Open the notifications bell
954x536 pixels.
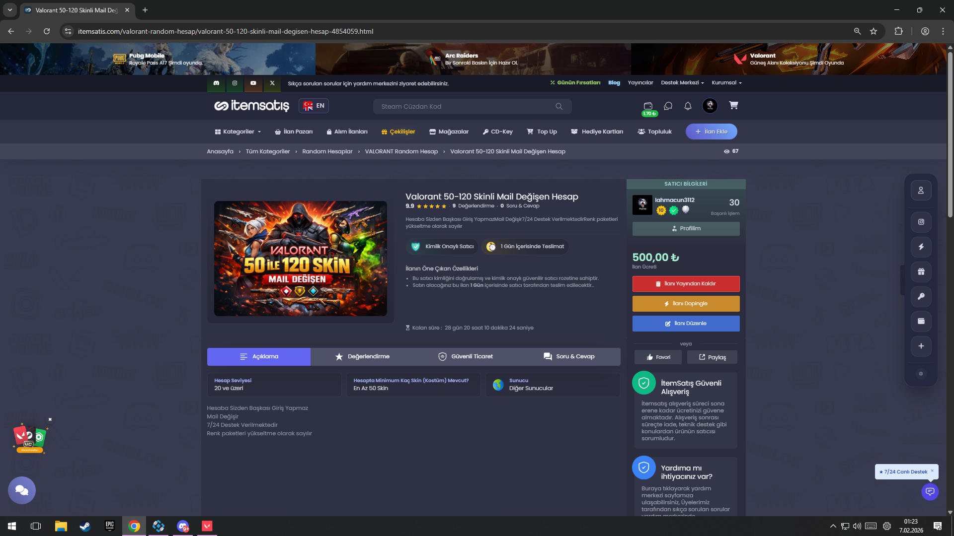688,106
